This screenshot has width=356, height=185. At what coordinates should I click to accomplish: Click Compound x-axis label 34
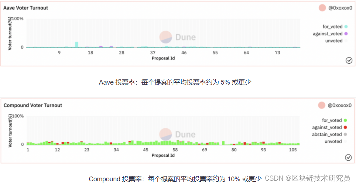click(116, 150)
